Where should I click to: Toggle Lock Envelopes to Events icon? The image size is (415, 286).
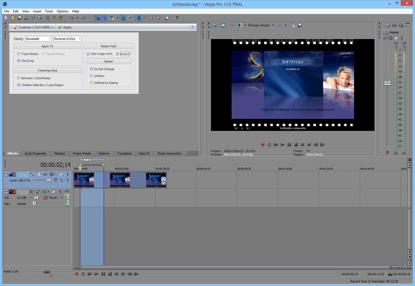(x=123, y=18)
